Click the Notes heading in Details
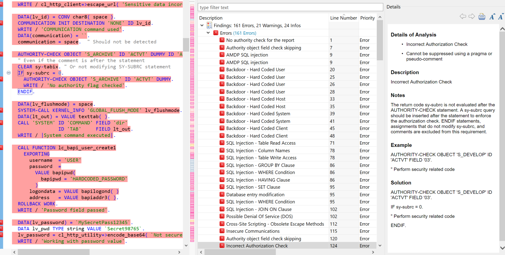Image resolution: width=505 pixels, height=255 pixels. click(x=398, y=95)
